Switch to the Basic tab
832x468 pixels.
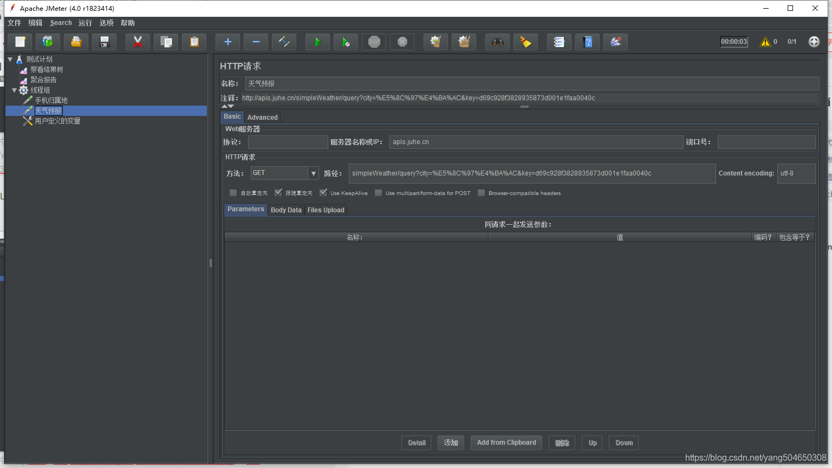point(232,117)
